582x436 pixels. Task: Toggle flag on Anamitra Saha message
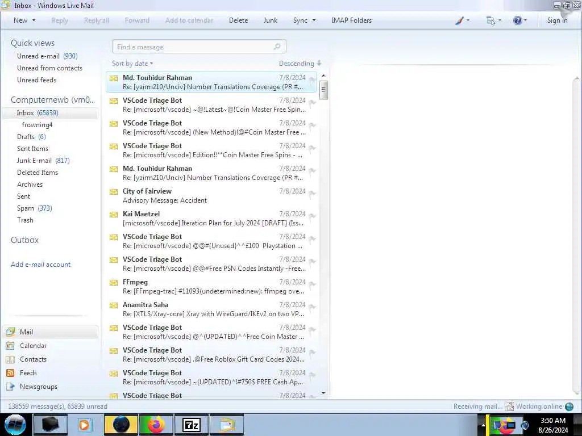(312, 307)
